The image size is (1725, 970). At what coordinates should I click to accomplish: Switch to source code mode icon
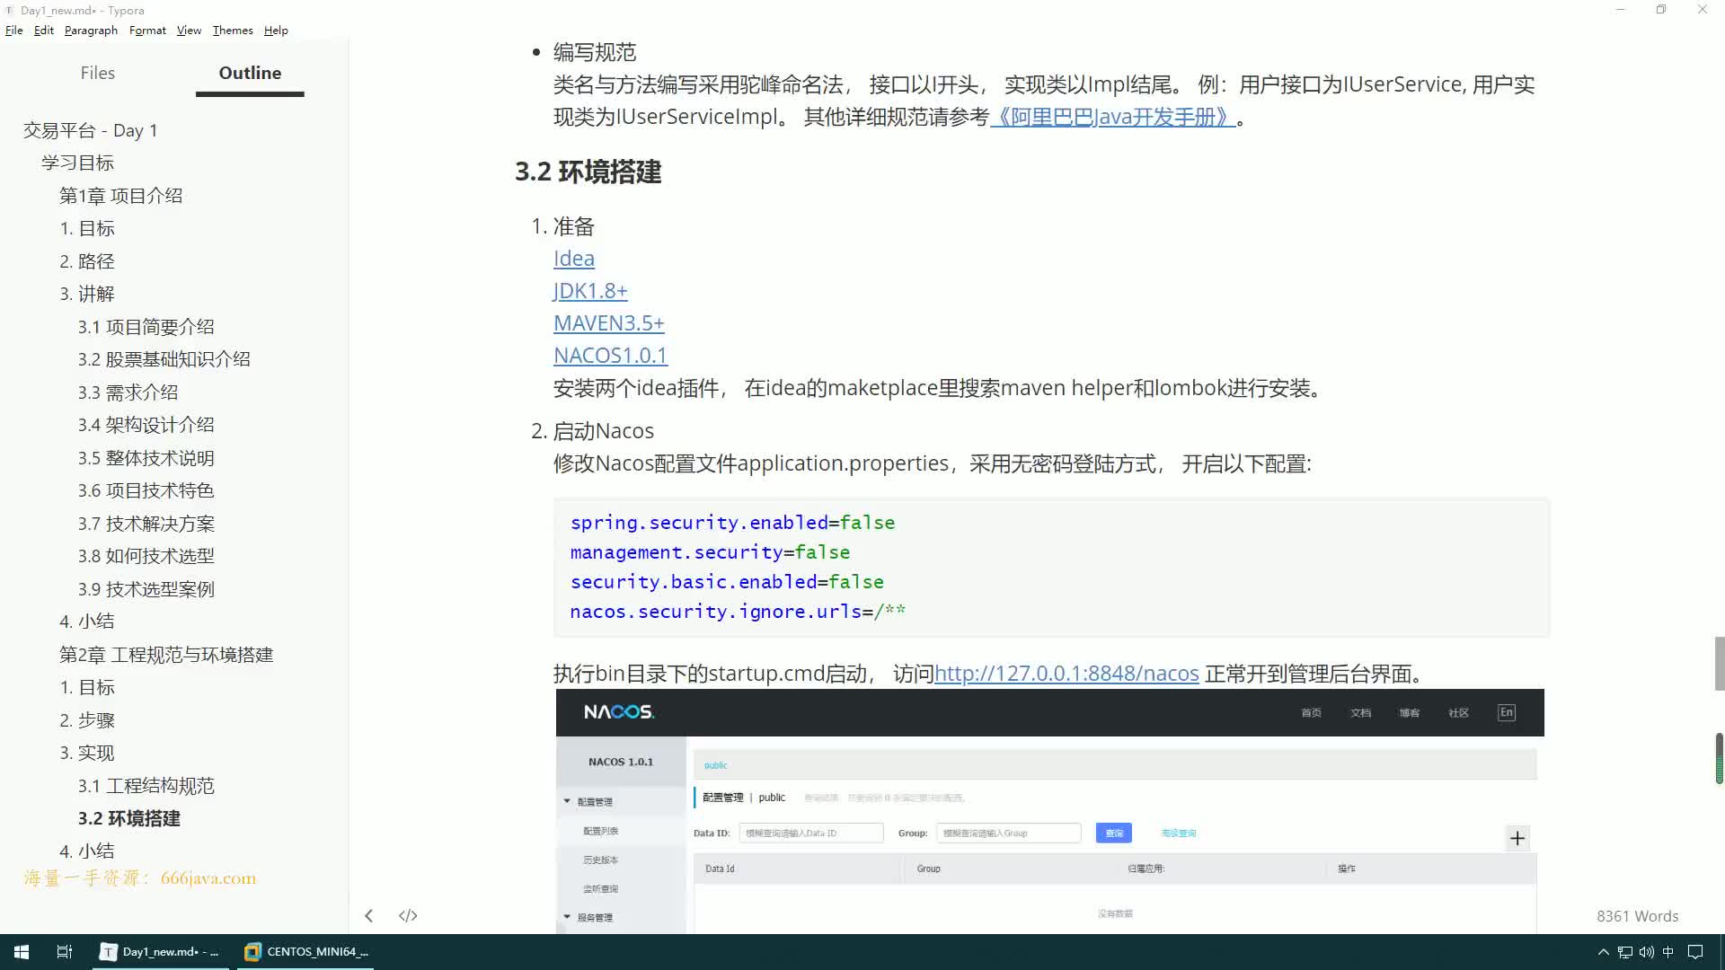click(408, 915)
